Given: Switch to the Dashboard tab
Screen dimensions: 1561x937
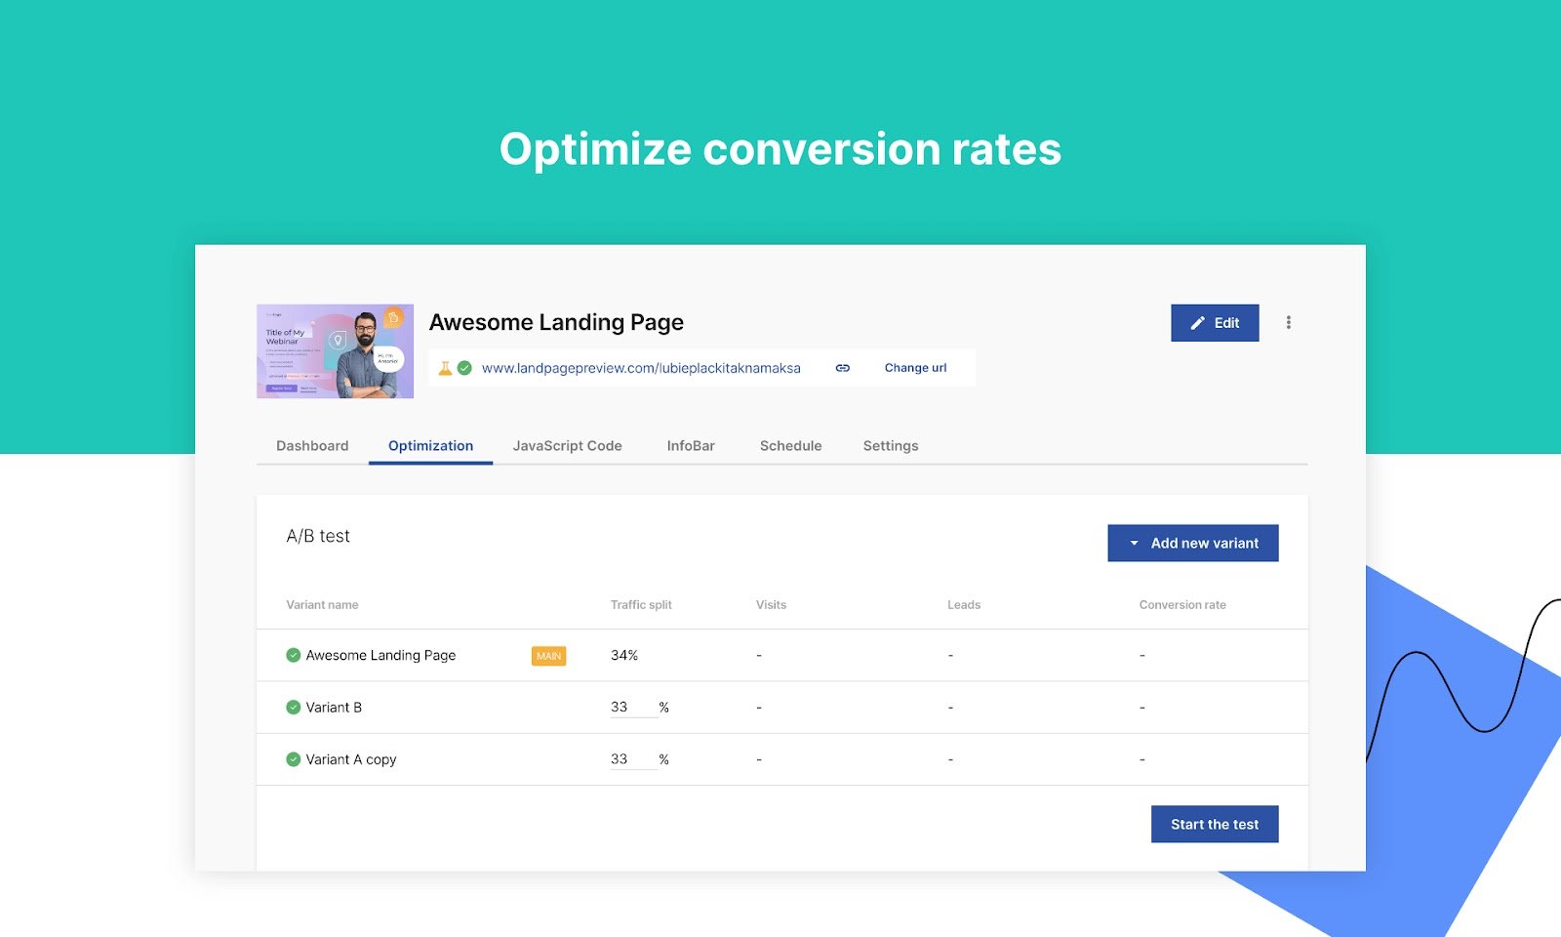Looking at the screenshot, I should 311,445.
